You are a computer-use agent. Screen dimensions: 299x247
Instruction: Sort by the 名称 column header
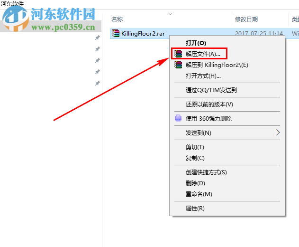point(117,19)
